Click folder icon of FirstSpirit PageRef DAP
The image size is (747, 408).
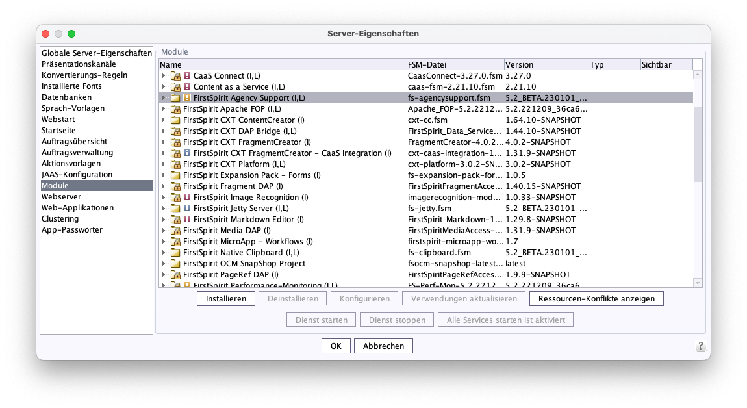pos(175,275)
